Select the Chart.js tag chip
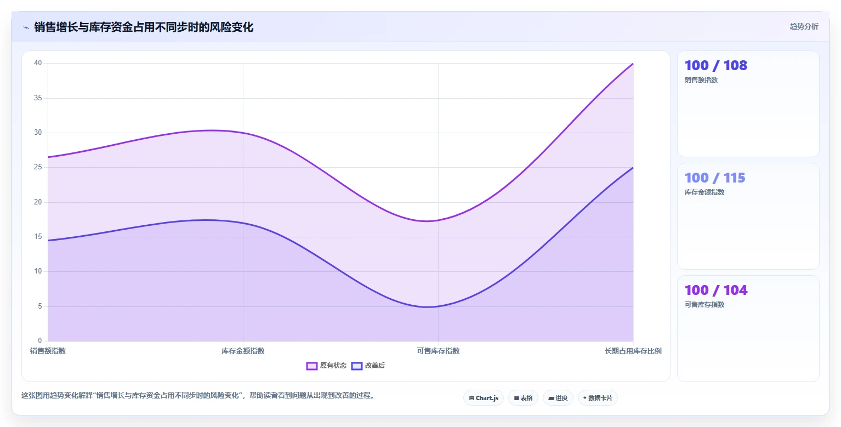 point(484,398)
